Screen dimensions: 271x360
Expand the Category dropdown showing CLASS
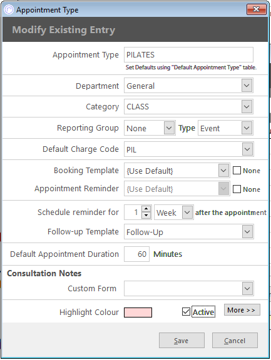click(x=247, y=106)
